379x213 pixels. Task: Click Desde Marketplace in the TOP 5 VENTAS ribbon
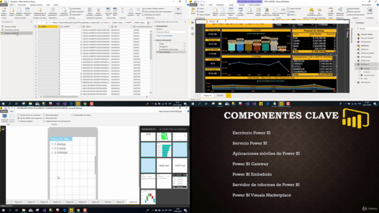pyautogui.click(x=311, y=12)
